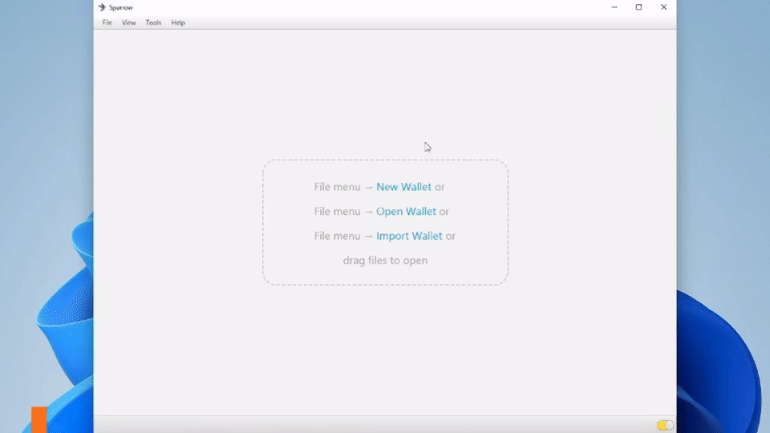Image resolution: width=770 pixels, height=433 pixels.
Task: Click the Sparrow bird icon in title bar
Action: coord(102,7)
